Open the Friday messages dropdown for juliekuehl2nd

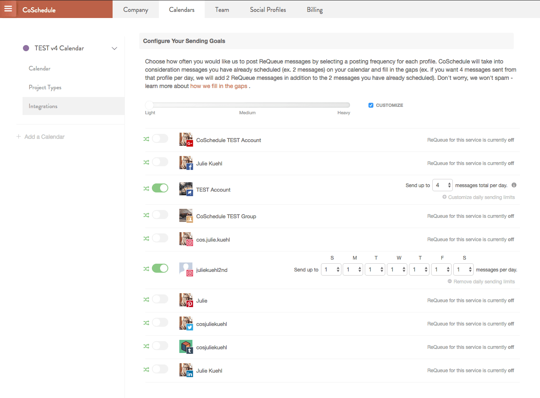click(442, 269)
